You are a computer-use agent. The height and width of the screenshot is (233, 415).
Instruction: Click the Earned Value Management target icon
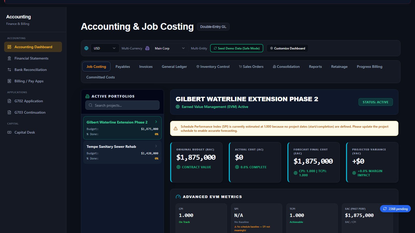pos(178,107)
